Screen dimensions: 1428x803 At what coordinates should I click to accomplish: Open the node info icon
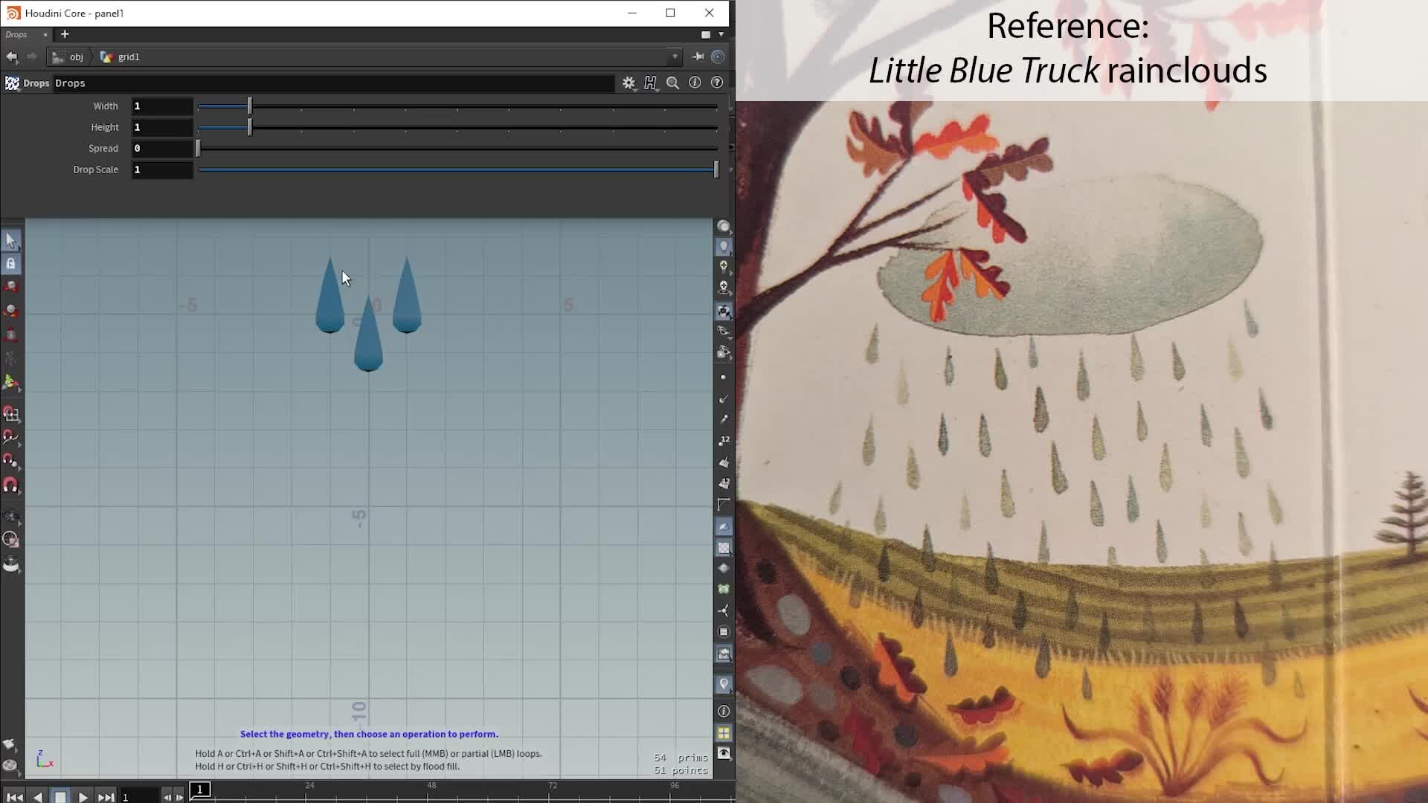click(695, 83)
